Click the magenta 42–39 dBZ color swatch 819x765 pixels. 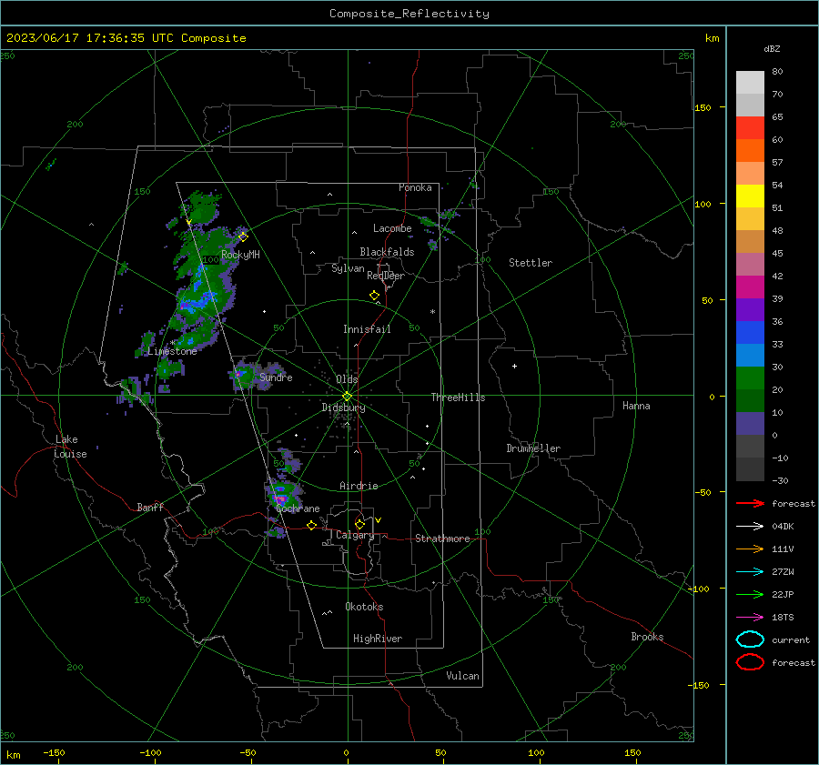750,287
